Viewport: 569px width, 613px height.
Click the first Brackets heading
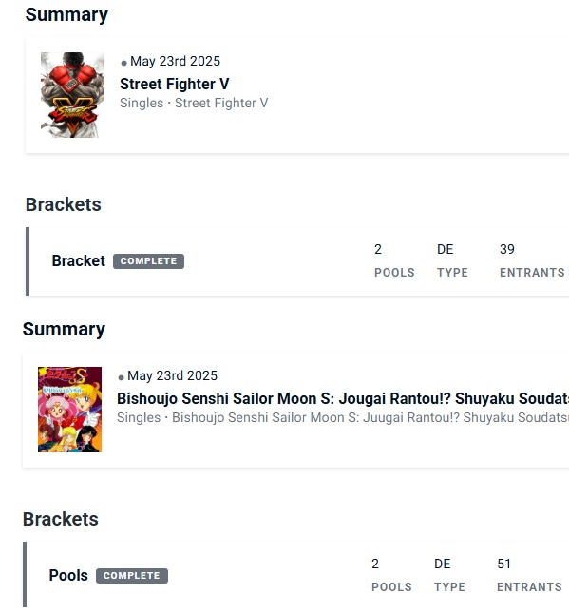pyautogui.click(x=64, y=204)
